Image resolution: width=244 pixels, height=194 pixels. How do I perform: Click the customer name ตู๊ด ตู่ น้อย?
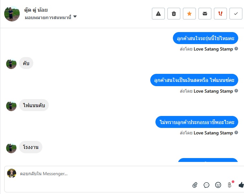36,10
